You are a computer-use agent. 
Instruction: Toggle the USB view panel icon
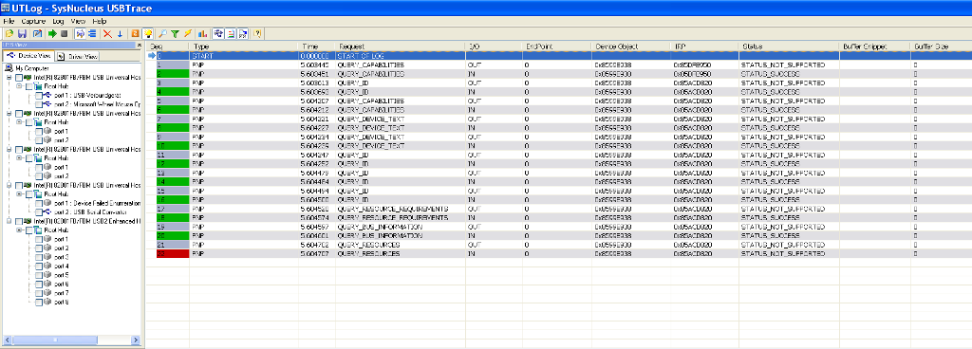(218, 33)
